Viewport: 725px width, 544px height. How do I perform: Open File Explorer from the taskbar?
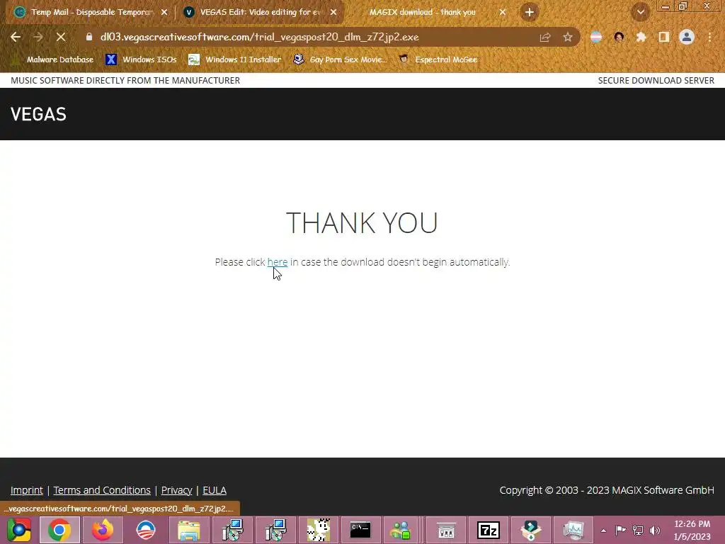tap(188, 530)
